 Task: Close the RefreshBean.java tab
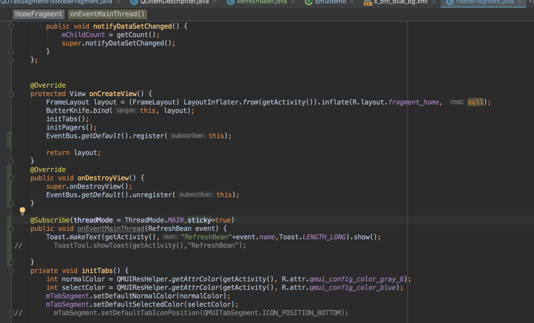pos(293,2)
